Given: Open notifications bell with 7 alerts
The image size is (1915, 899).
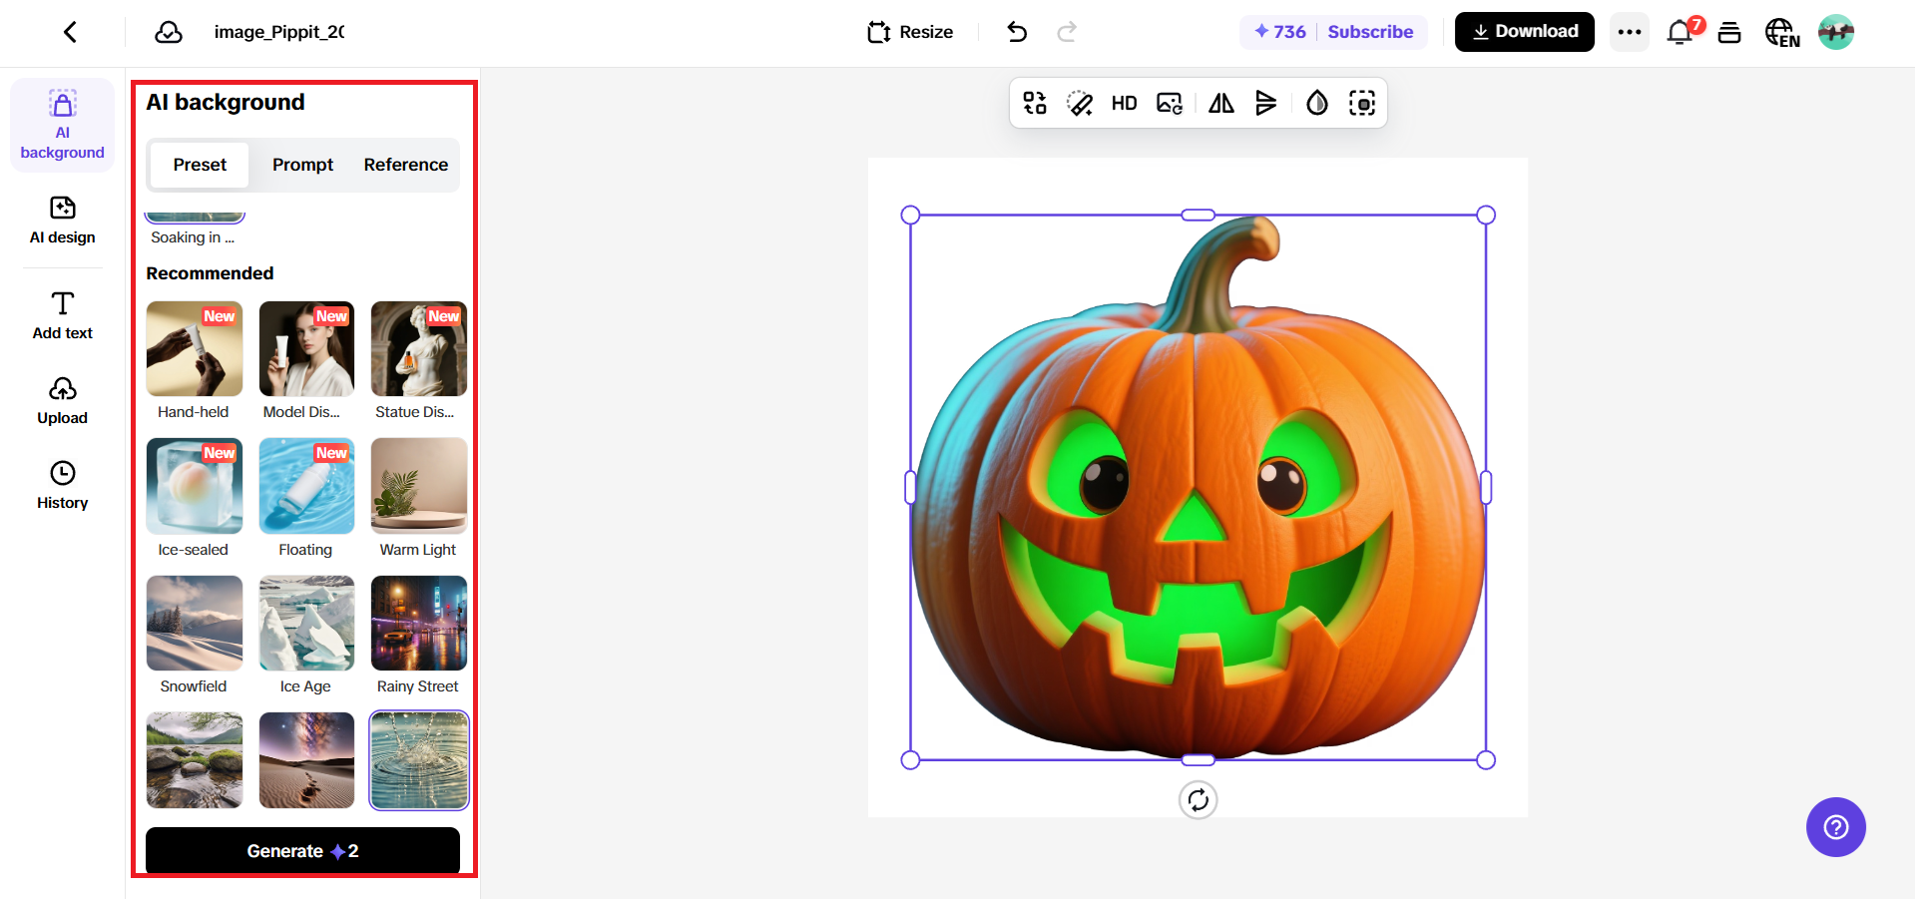Looking at the screenshot, I should click(x=1677, y=31).
